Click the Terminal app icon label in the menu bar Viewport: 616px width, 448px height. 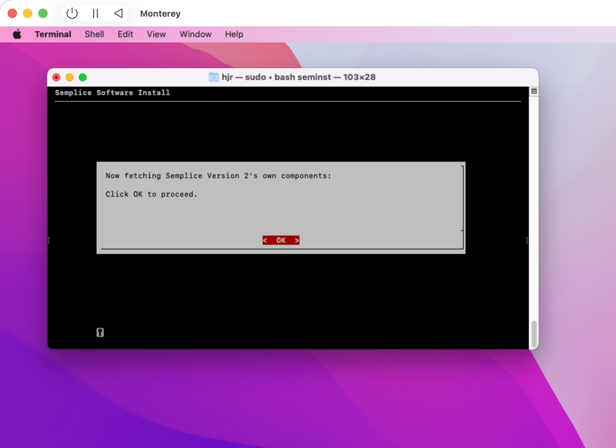tap(53, 34)
